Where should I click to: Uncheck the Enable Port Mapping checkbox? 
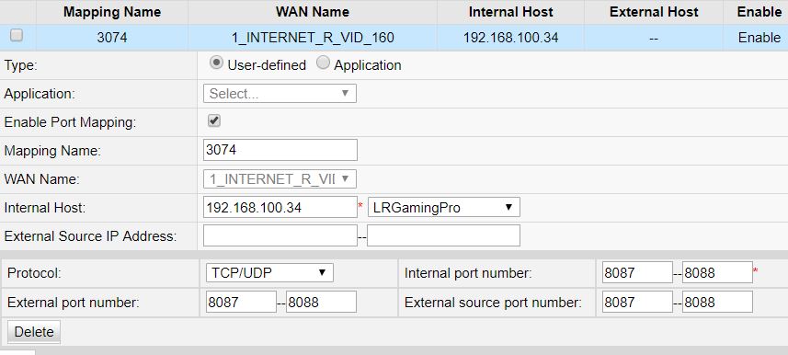pyautogui.click(x=214, y=120)
